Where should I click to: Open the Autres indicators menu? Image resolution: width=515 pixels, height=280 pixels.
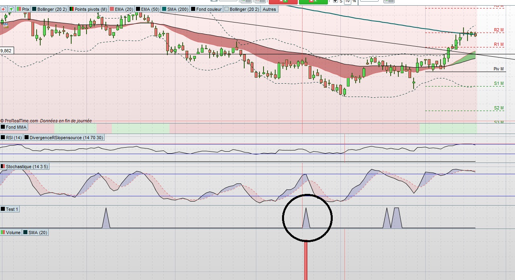(x=269, y=9)
